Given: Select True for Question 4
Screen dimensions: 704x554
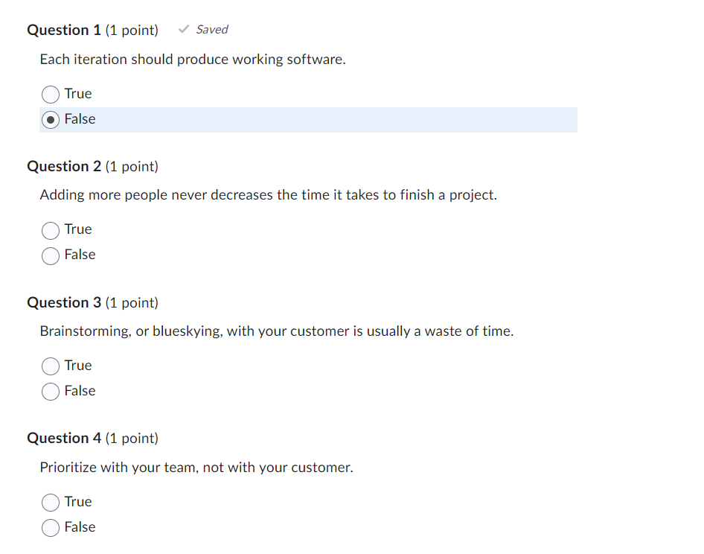Looking at the screenshot, I should click(50, 502).
